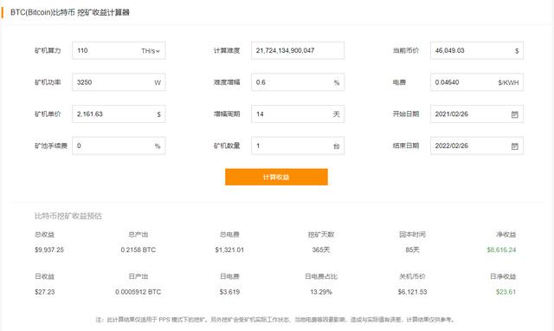This screenshot has width=554, height=331.
Task: Click mining days value 365天
Action: [321, 250]
